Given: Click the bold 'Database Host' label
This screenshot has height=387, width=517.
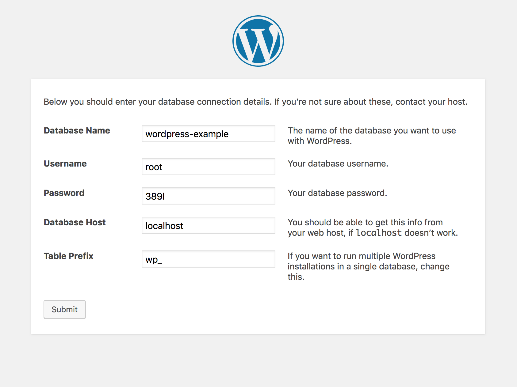Looking at the screenshot, I should [75, 223].
